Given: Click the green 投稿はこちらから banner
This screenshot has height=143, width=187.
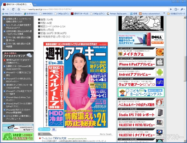Looking at the screenshot, I should point(18,136).
